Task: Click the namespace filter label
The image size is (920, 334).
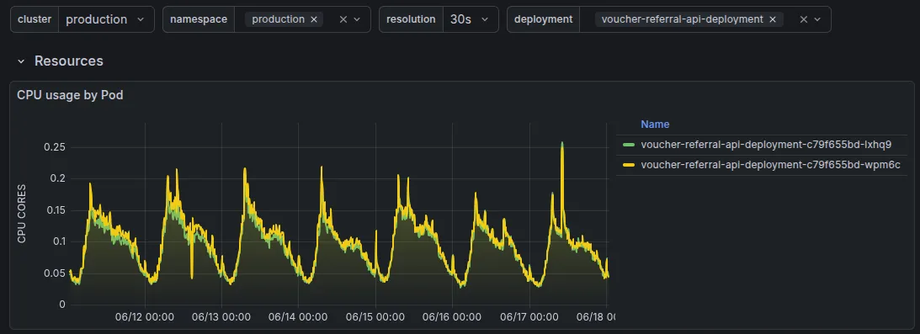Action: click(x=199, y=19)
